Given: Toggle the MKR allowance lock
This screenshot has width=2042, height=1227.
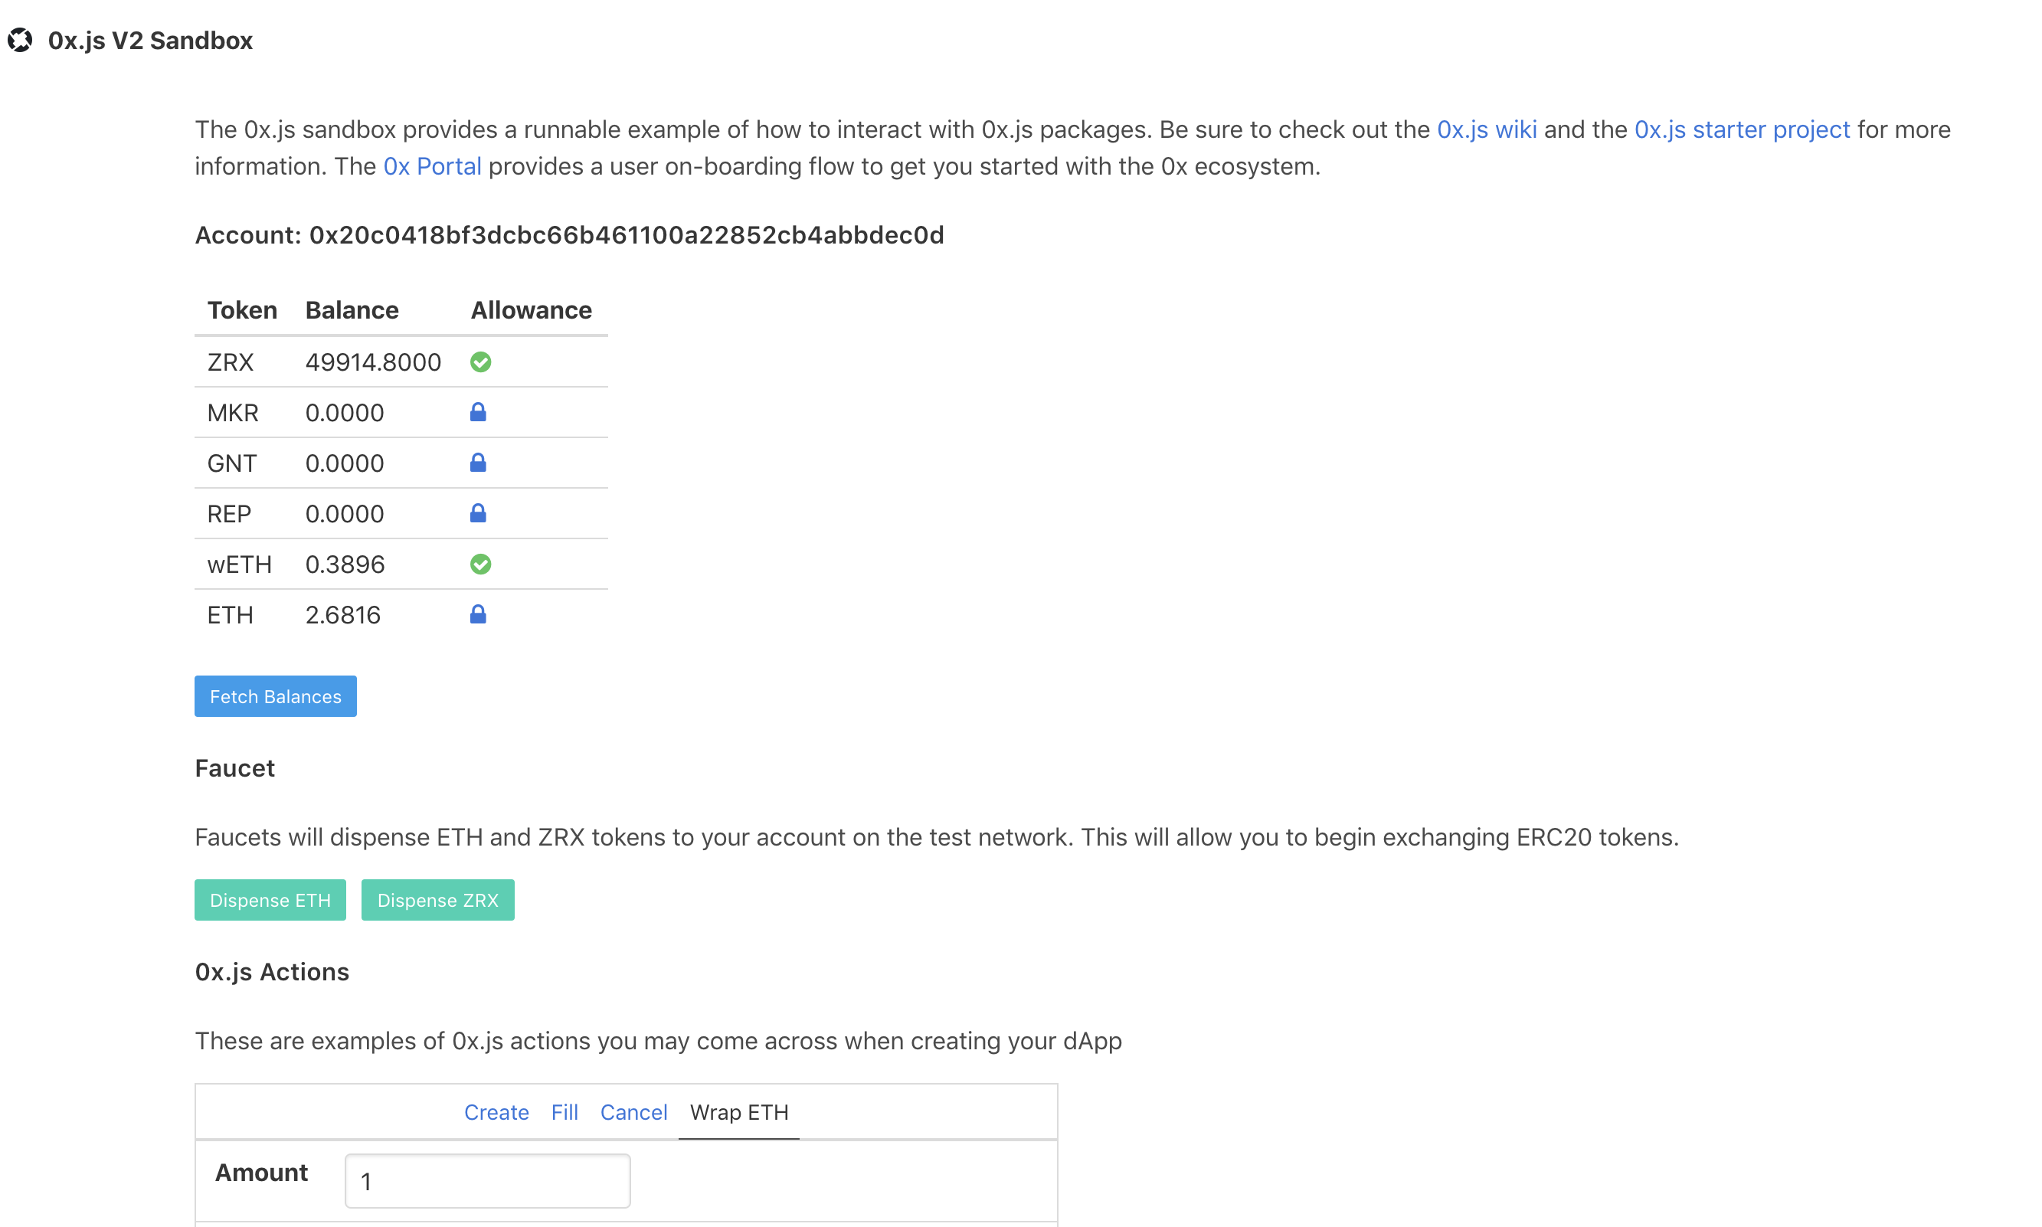Looking at the screenshot, I should pyautogui.click(x=478, y=413).
